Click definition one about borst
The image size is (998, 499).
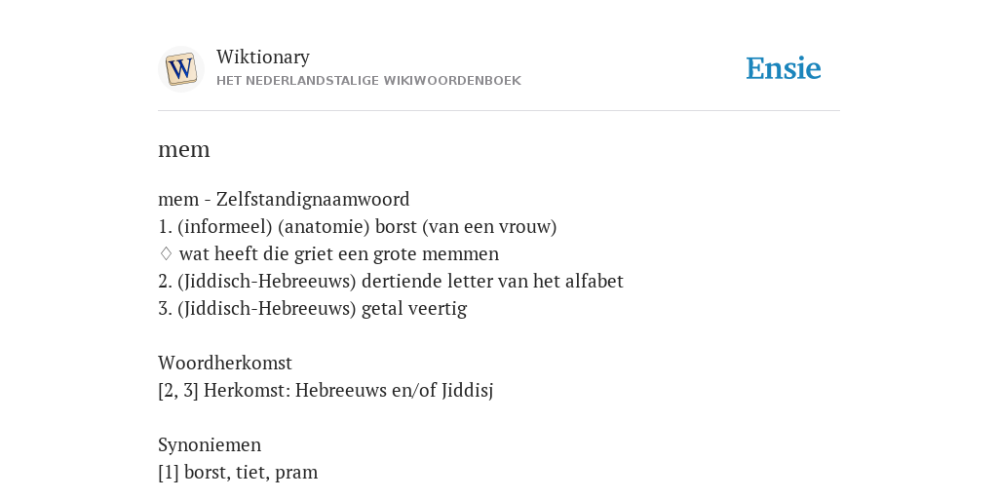357,226
